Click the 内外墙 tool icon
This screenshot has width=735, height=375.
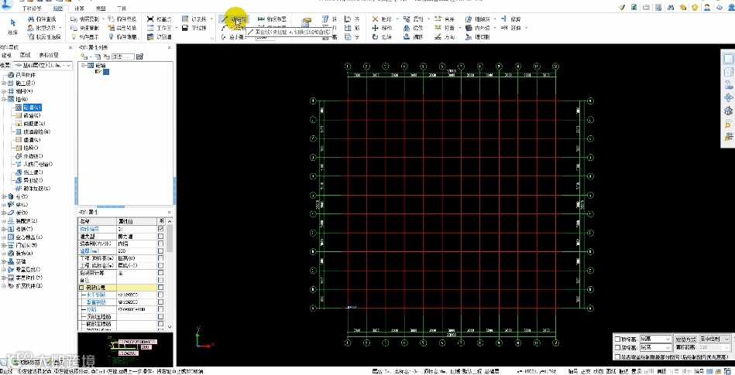[469, 28]
